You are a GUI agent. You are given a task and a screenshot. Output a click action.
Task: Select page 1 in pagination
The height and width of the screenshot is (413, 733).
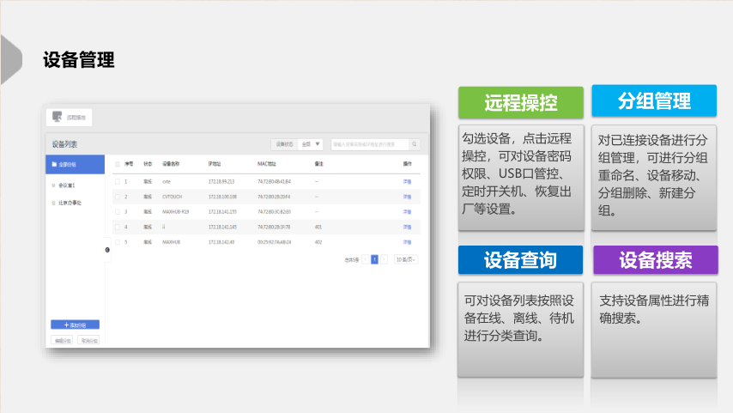tap(374, 258)
